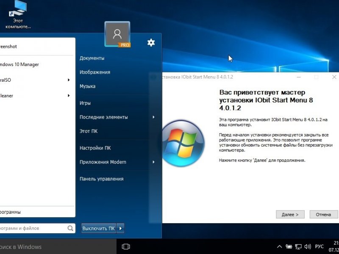
Task: Click the 'Далее >' button
Action: pyautogui.click(x=290, y=215)
